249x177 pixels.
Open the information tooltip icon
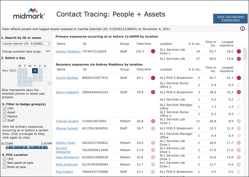[x=243, y=28]
